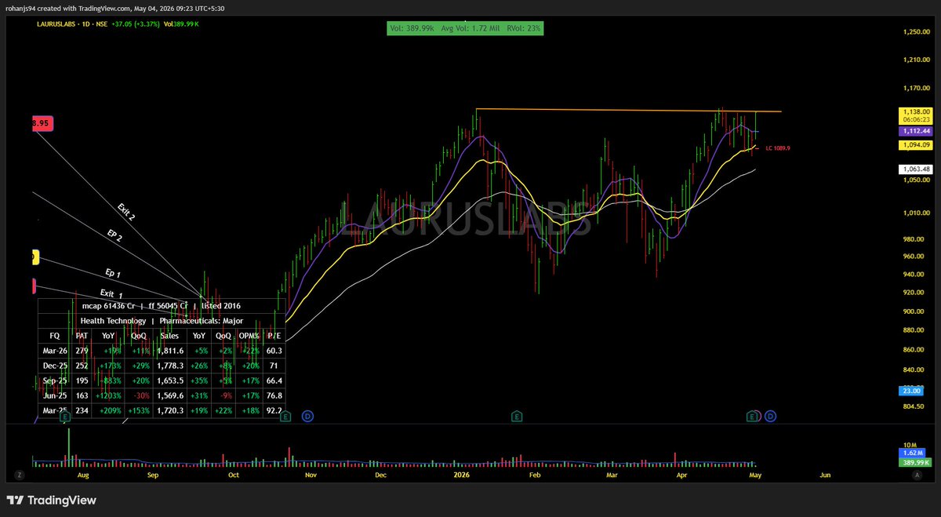941x517 pixels.
Task: Click the earnings E marker before November
Action: coord(285,416)
